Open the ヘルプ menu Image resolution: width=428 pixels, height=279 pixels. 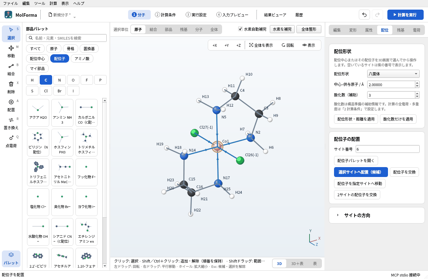tap(79, 3)
